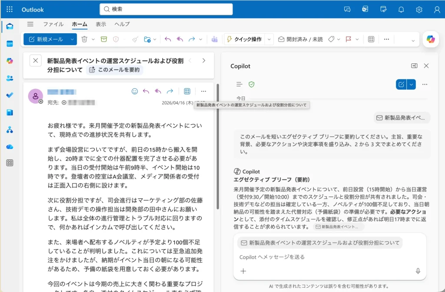Expand the move-to dropdown arrow
The height and width of the screenshot is (292, 445).
[x=155, y=39]
